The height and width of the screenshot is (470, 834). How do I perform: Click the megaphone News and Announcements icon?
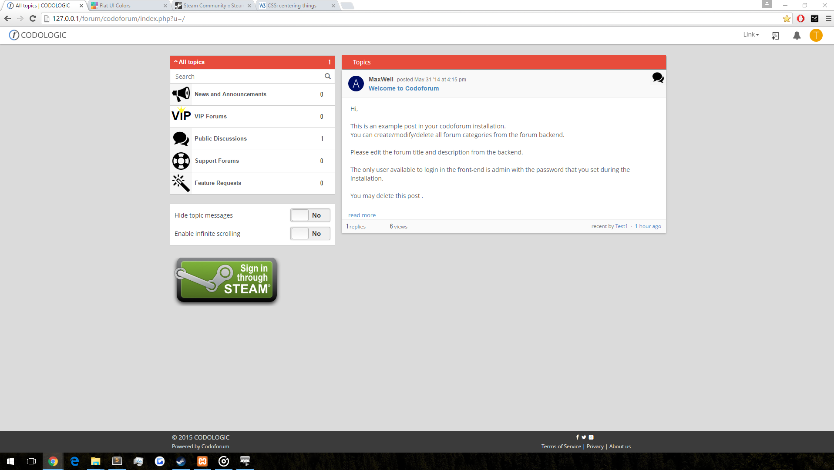pyautogui.click(x=181, y=94)
